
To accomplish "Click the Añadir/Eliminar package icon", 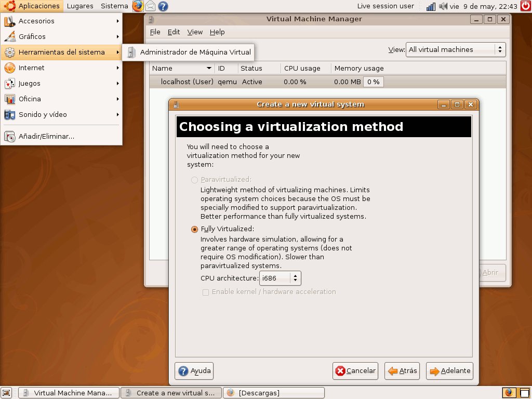I will 9,137.
